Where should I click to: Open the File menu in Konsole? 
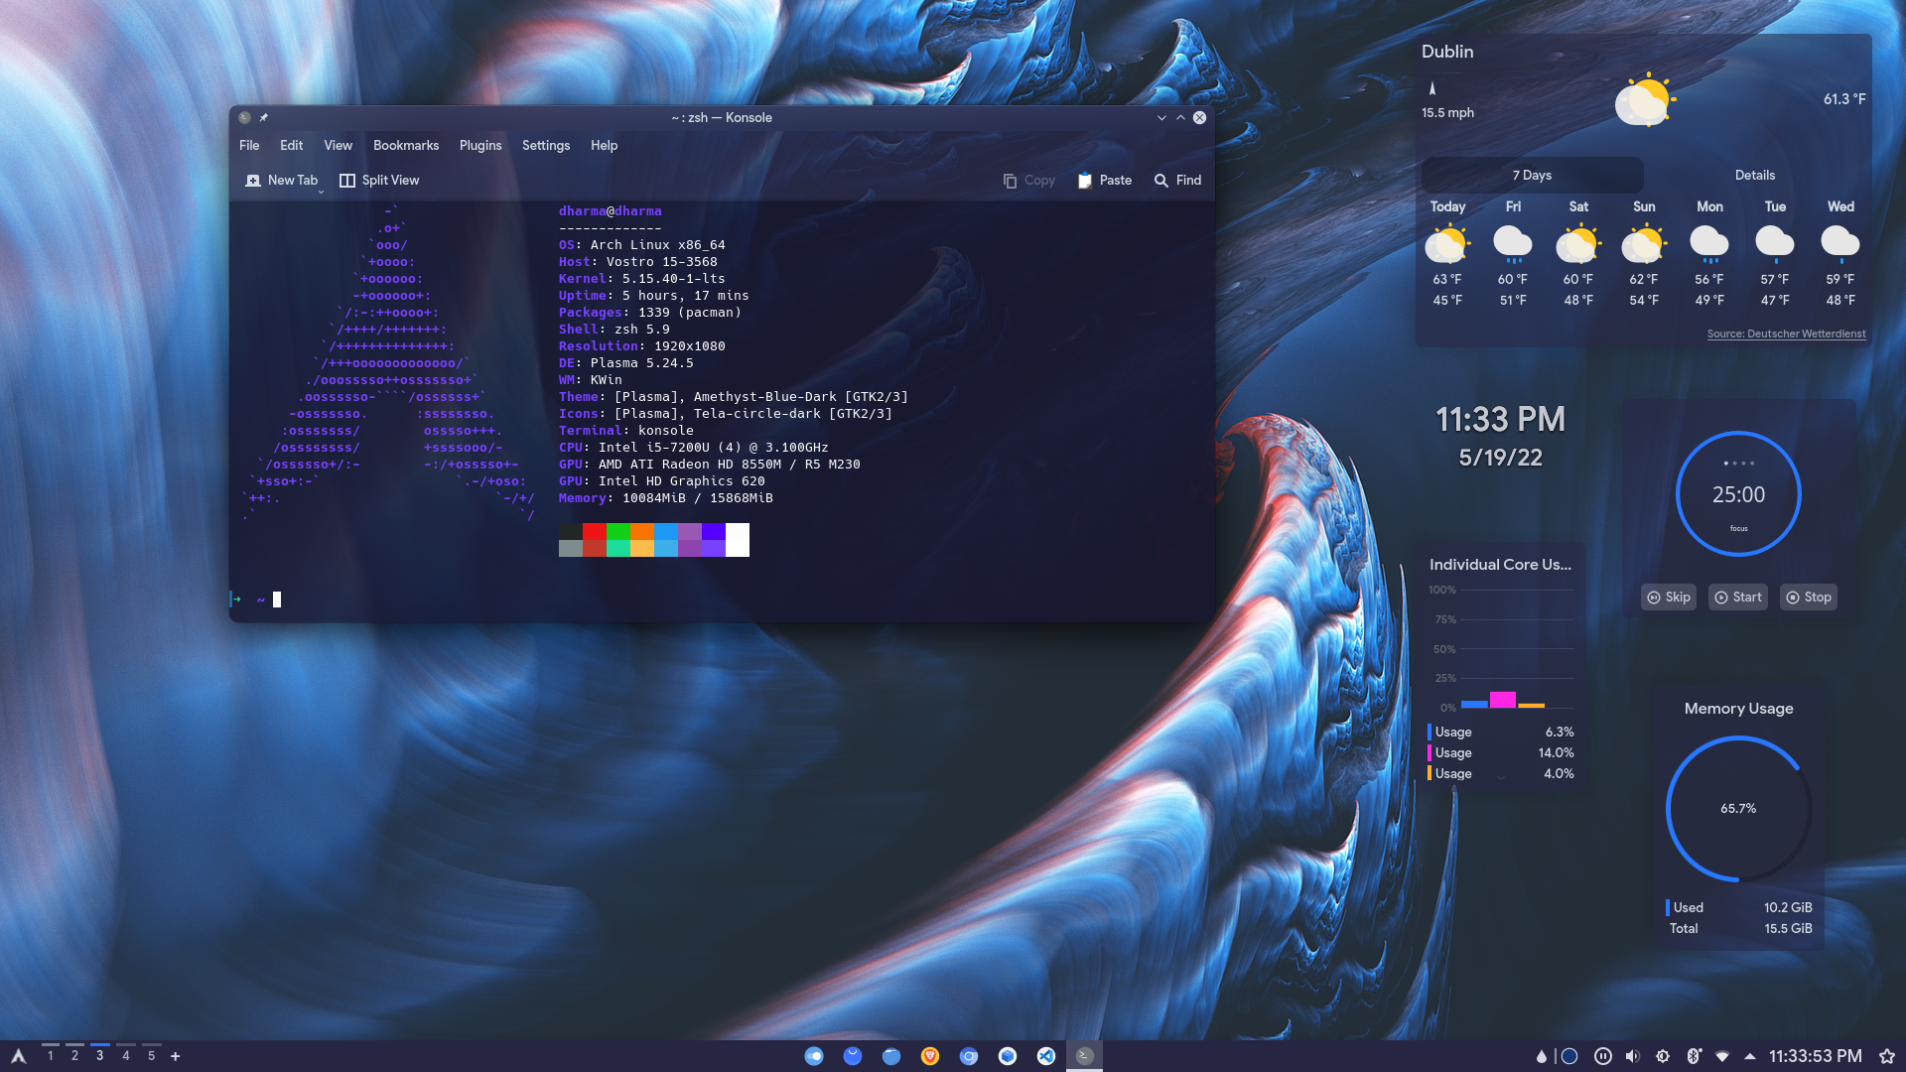coord(249,145)
